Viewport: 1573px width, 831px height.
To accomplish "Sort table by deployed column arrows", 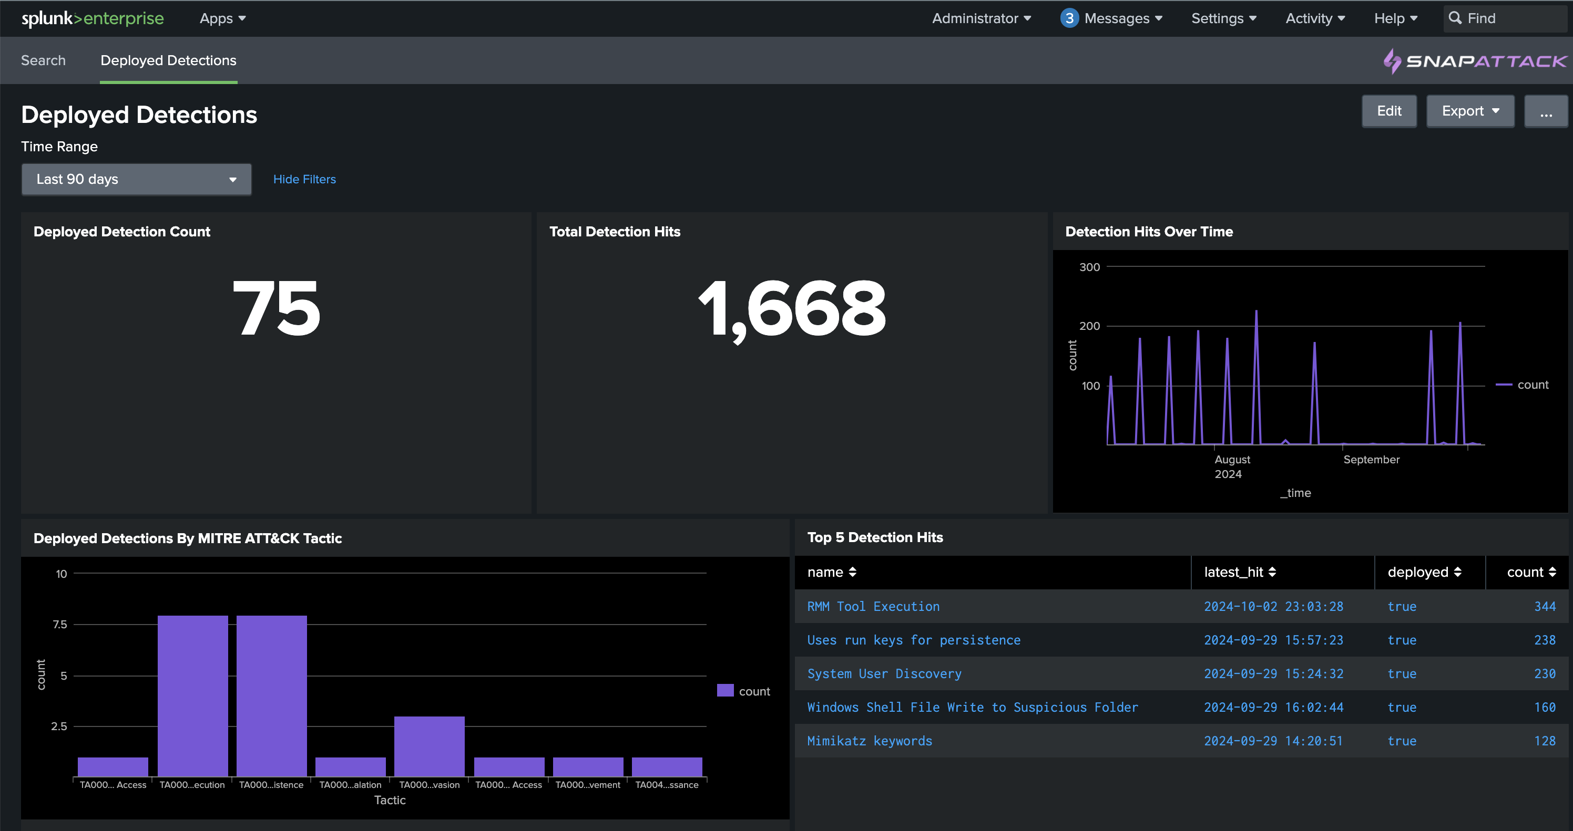I will point(1457,573).
